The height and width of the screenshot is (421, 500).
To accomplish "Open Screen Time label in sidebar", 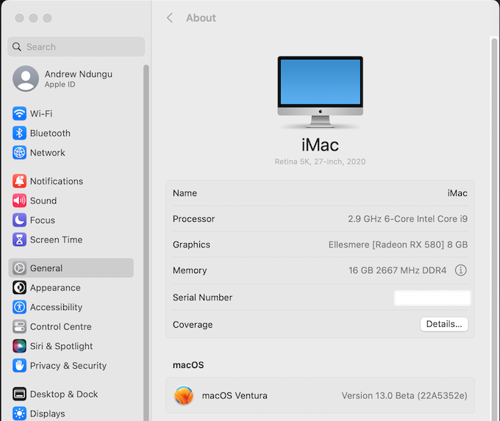I will coord(56,240).
